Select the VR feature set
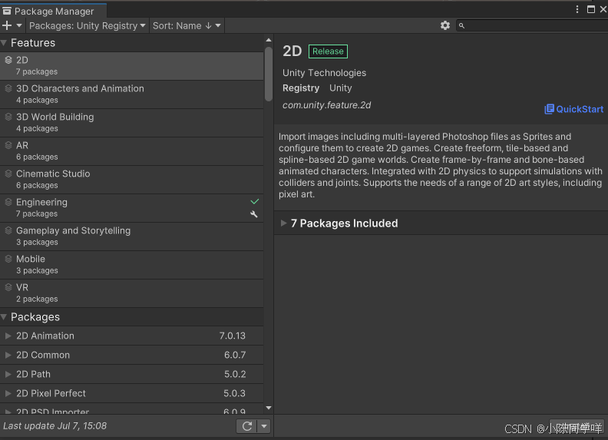 click(x=131, y=293)
